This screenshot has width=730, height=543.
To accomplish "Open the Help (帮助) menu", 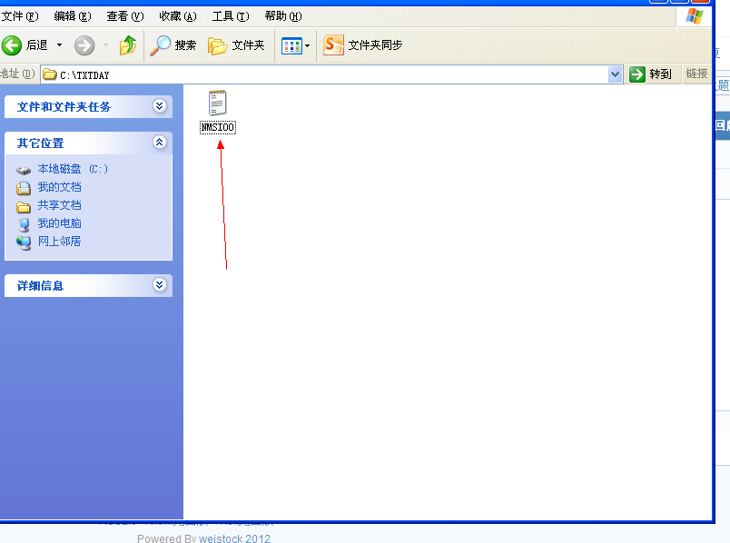I will coord(283,16).
